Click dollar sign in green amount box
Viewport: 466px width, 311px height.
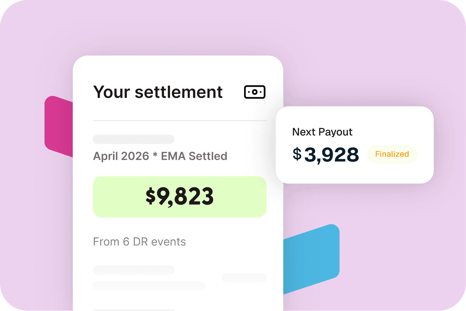(151, 196)
